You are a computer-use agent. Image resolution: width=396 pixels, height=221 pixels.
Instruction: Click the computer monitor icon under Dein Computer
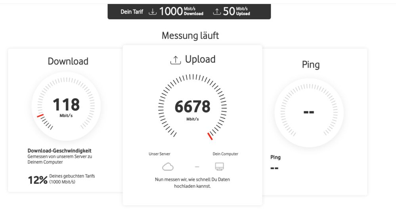pyautogui.click(x=219, y=166)
